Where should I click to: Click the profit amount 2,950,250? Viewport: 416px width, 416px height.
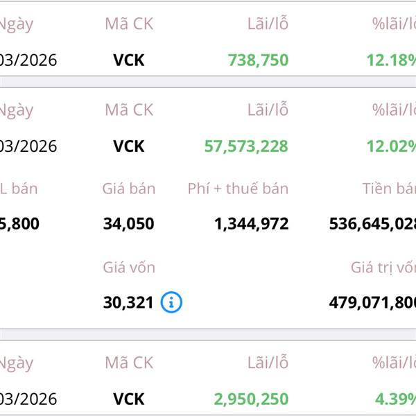tap(251, 399)
